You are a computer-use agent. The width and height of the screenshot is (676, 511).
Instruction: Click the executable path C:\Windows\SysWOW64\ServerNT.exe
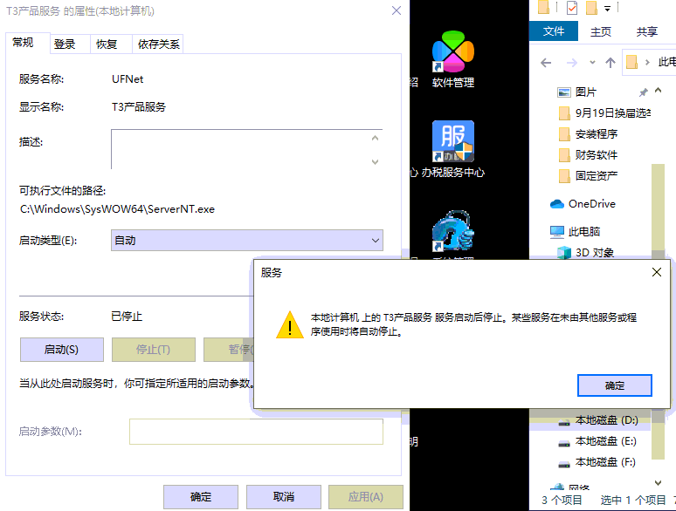pos(117,209)
